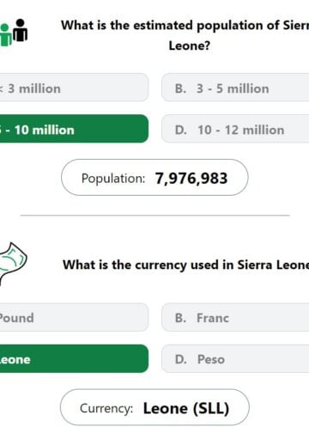Click the Currency: Leone (SLL) result pill

[x=154, y=407]
